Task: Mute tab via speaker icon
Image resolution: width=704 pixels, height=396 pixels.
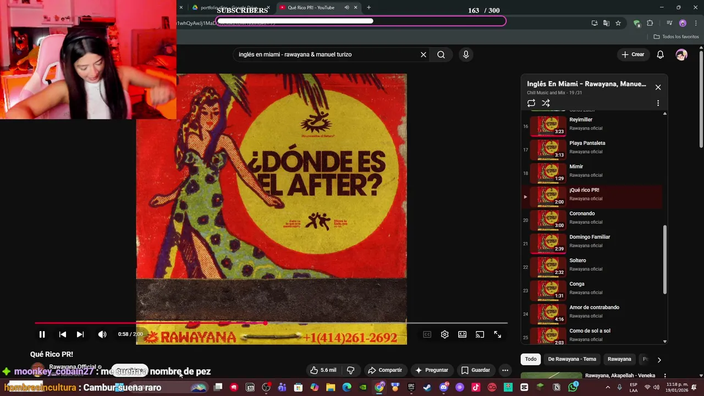Action: pyautogui.click(x=346, y=7)
